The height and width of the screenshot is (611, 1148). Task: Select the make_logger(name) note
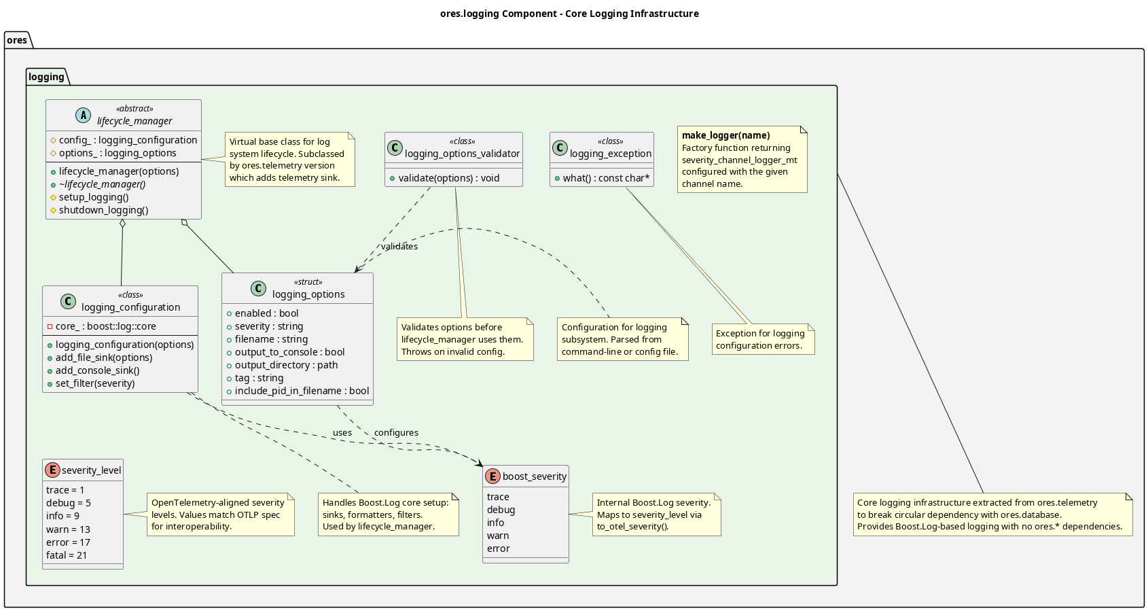point(742,159)
